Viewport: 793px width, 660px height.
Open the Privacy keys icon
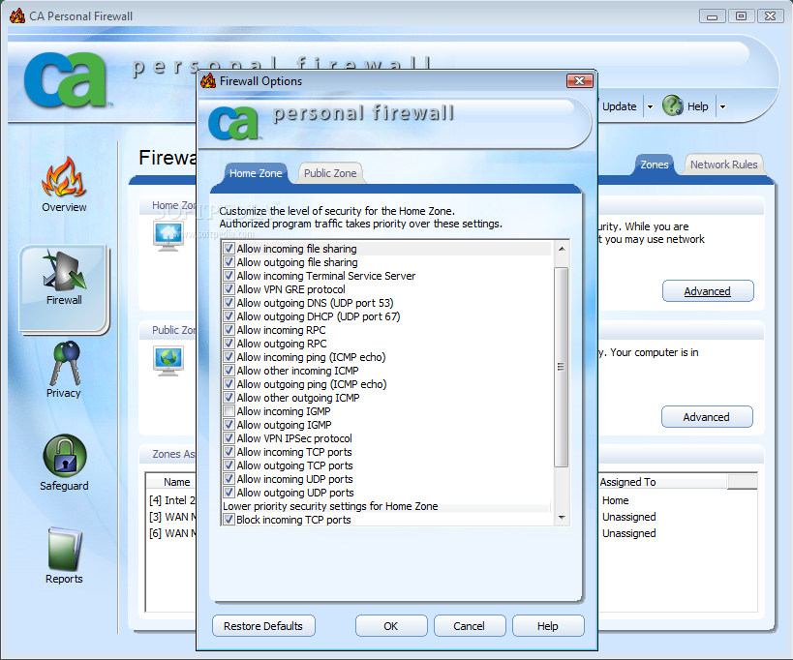pos(64,363)
